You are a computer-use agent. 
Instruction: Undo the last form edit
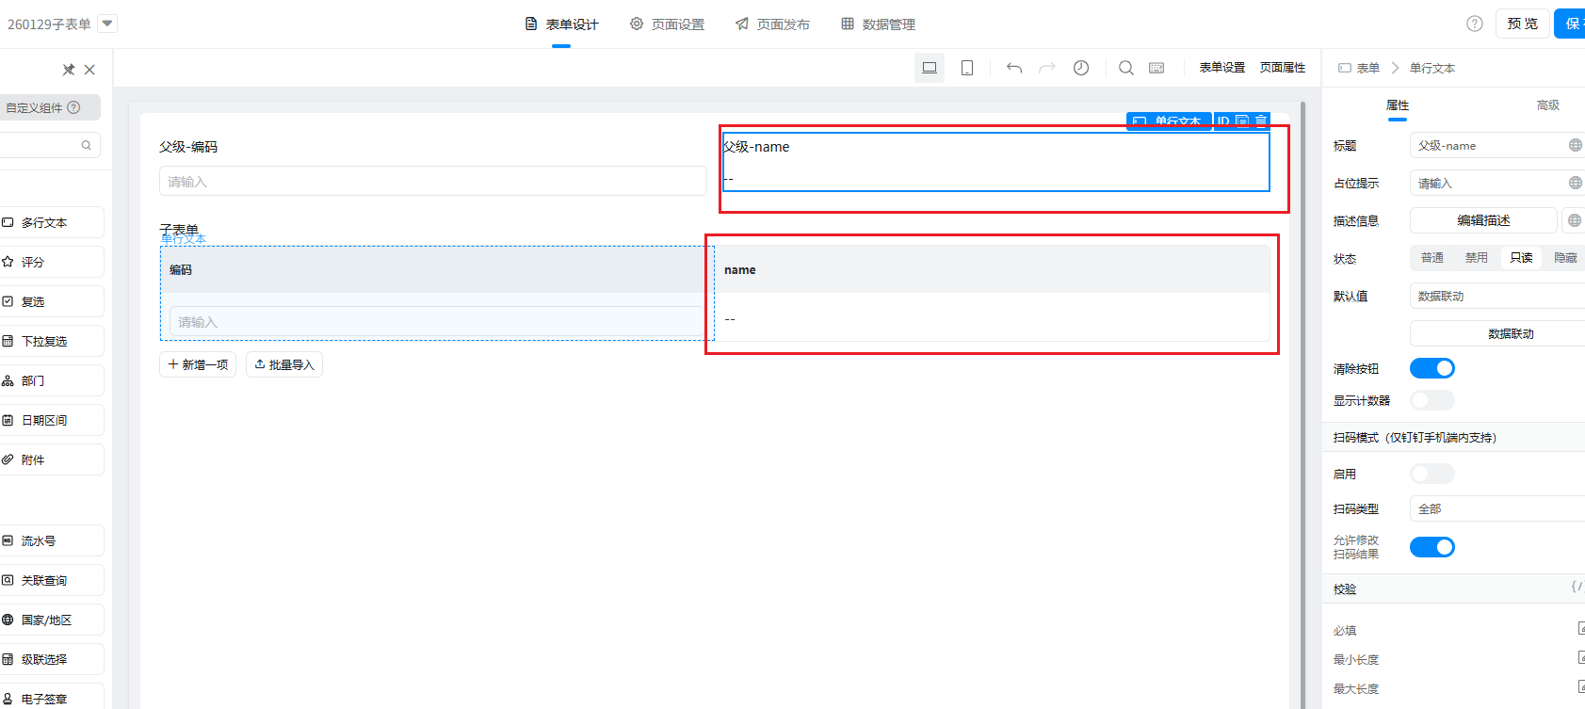(1014, 68)
